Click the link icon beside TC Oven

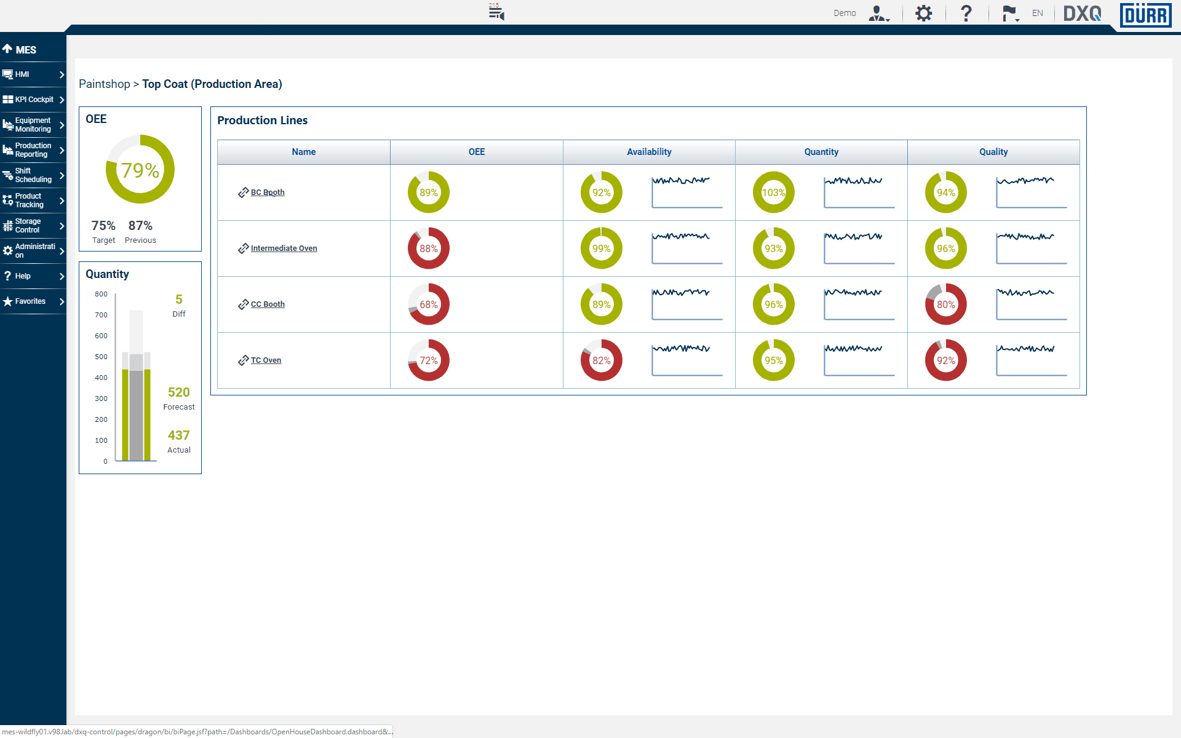tap(243, 360)
